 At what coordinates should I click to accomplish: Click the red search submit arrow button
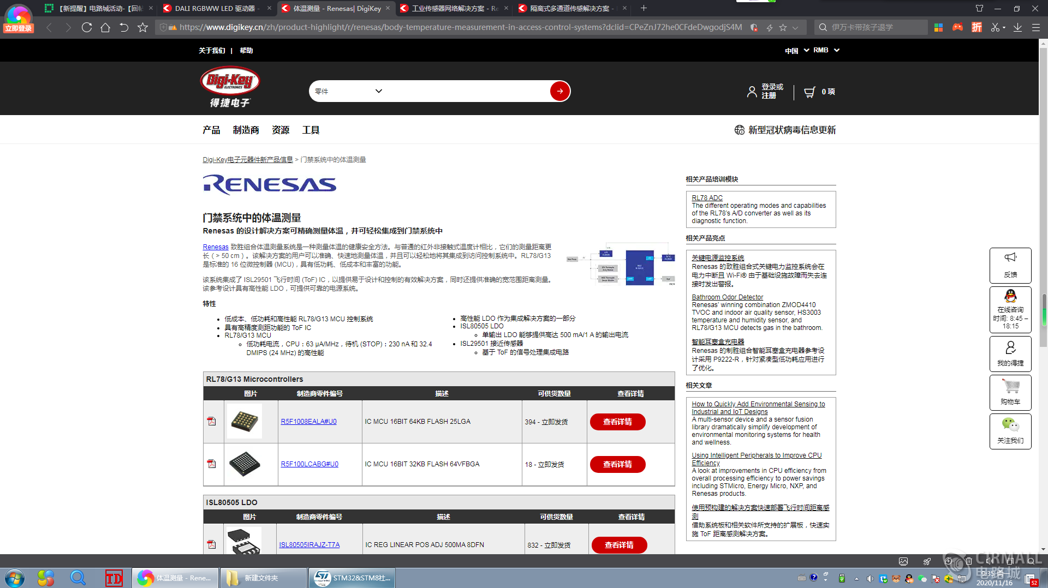coord(560,91)
